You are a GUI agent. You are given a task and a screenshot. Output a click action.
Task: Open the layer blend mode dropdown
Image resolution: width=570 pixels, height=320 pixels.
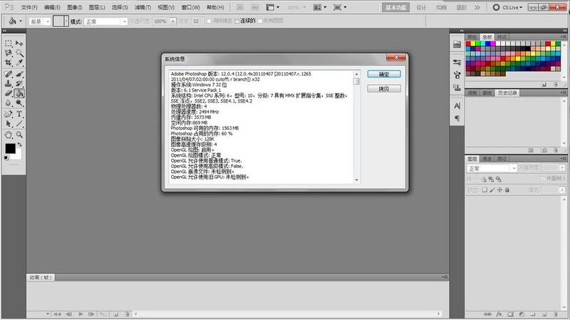(492, 168)
